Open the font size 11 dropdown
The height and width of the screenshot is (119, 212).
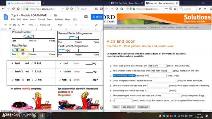(79, 25)
